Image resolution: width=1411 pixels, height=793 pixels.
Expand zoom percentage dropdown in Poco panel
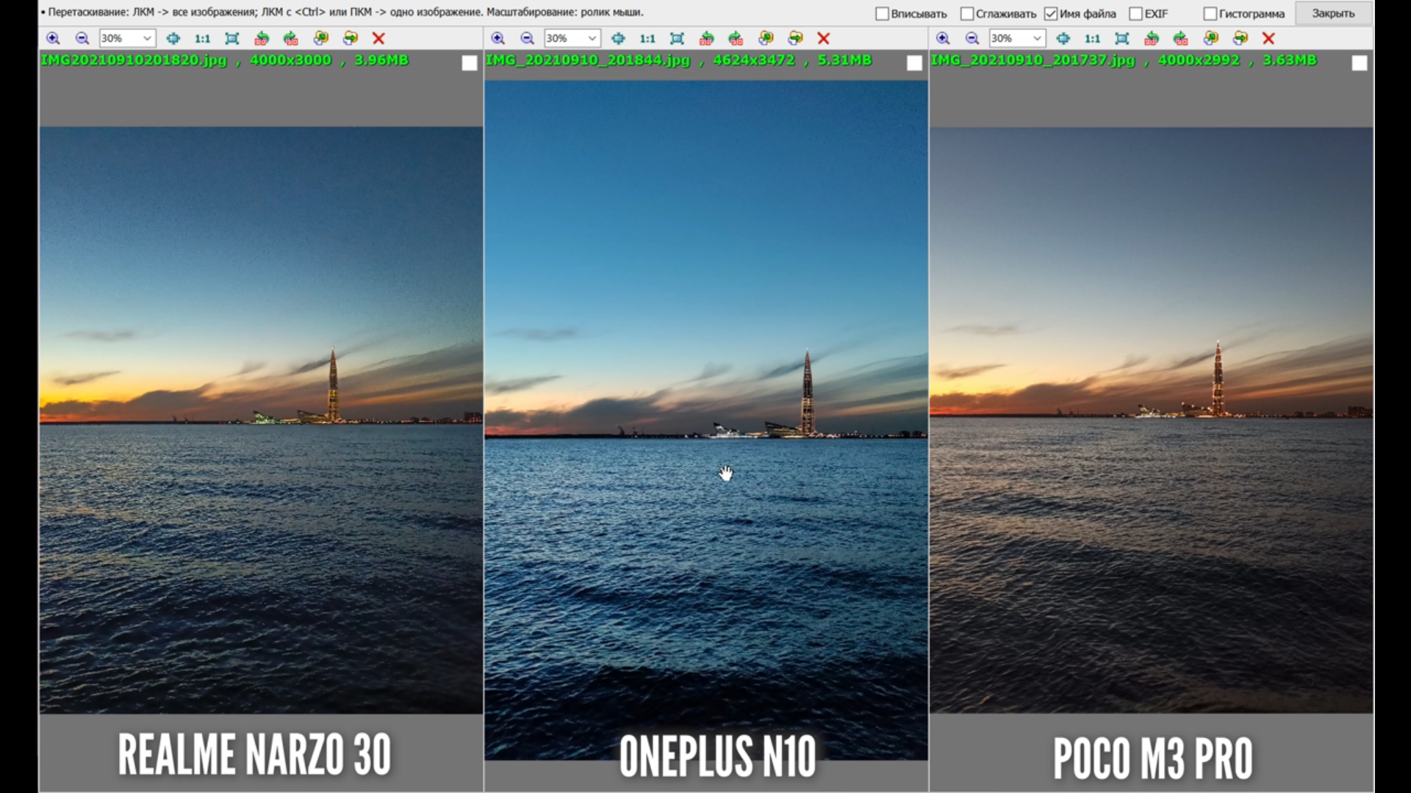1037,38
